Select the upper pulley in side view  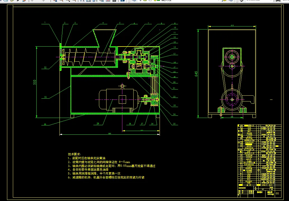232,57
